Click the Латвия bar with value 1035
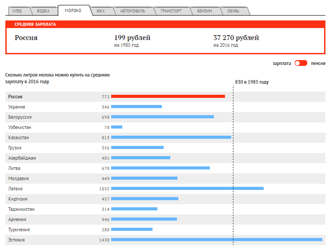This screenshot has height=250, width=329. [x=187, y=189]
